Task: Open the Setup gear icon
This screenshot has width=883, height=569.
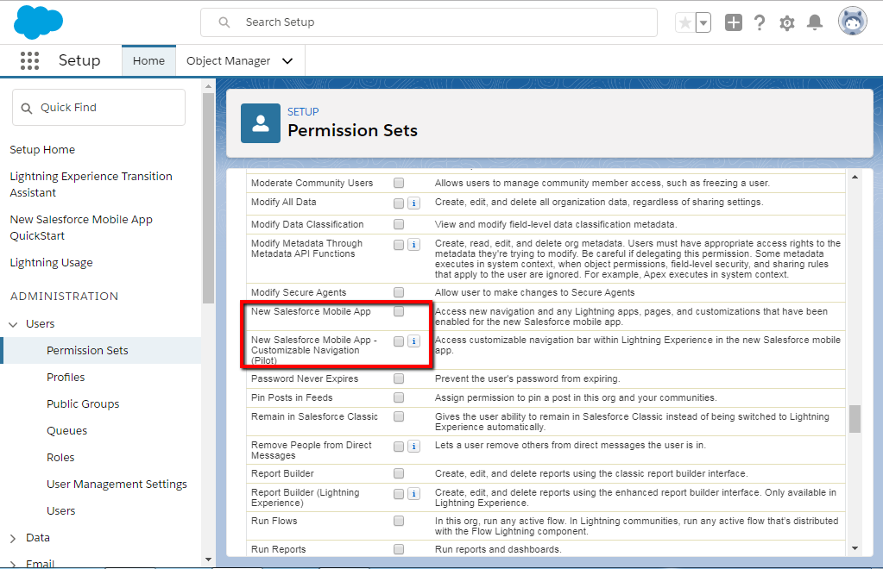Action: tap(786, 23)
